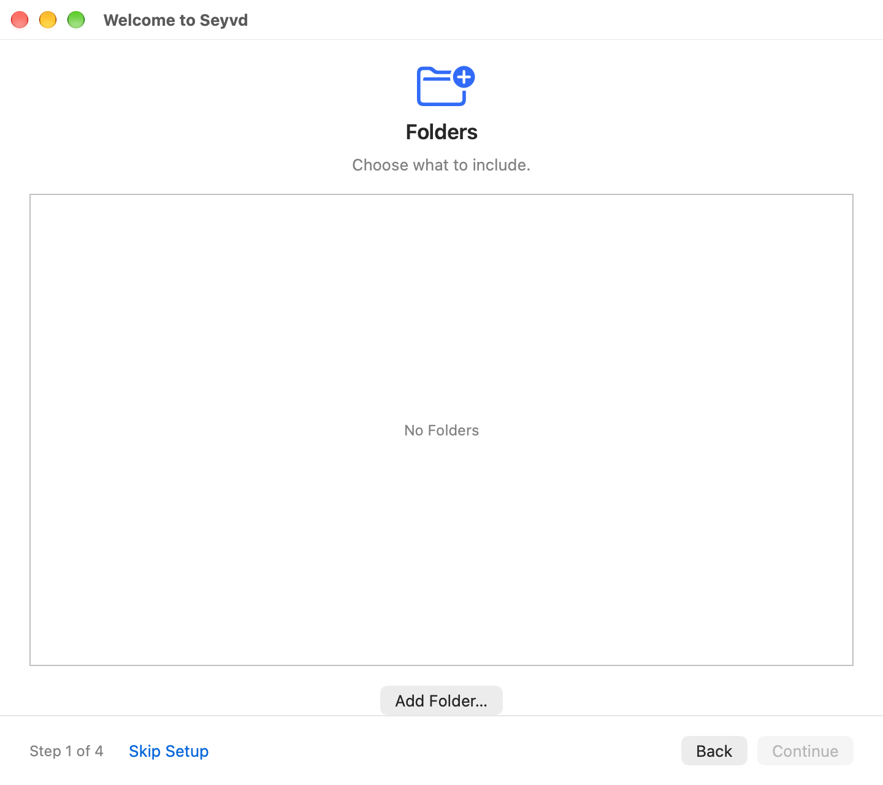This screenshot has height=785, width=883.
Task: Select the 'Step 1 of 4' label
Action: tap(66, 751)
